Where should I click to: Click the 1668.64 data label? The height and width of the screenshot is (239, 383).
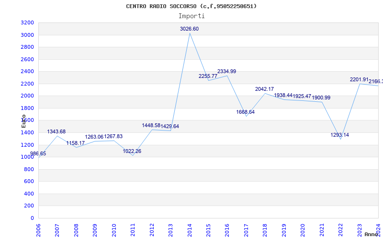pyautogui.click(x=245, y=112)
